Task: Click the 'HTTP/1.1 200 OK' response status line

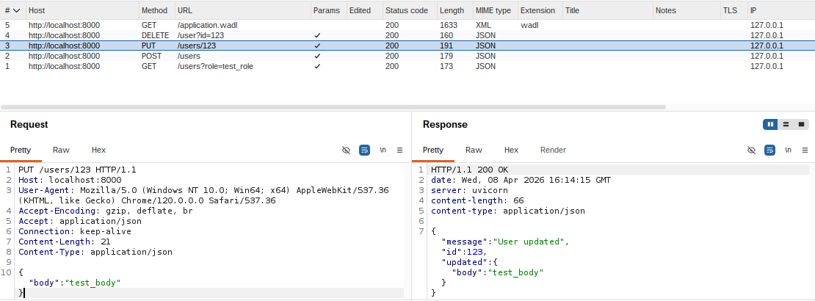Action: (x=469, y=170)
